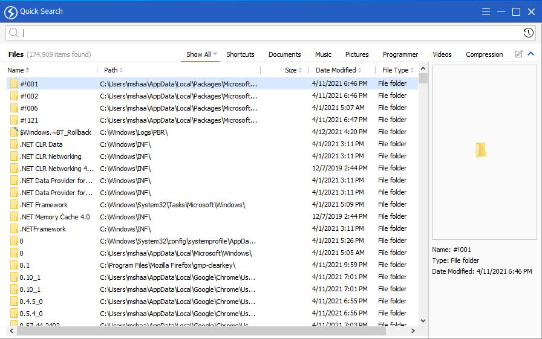Image resolution: width=542 pixels, height=339 pixels.
Task: Click the horizontal scrollbar at the bottom
Action: click(x=200, y=331)
